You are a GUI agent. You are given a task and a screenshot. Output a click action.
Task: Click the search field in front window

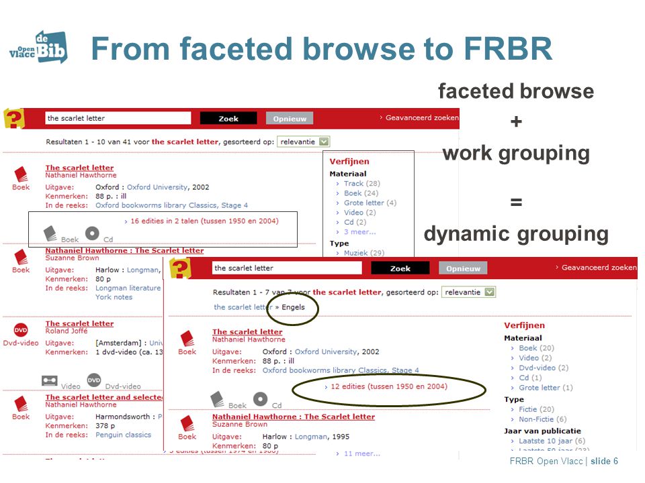[x=287, y=268]
